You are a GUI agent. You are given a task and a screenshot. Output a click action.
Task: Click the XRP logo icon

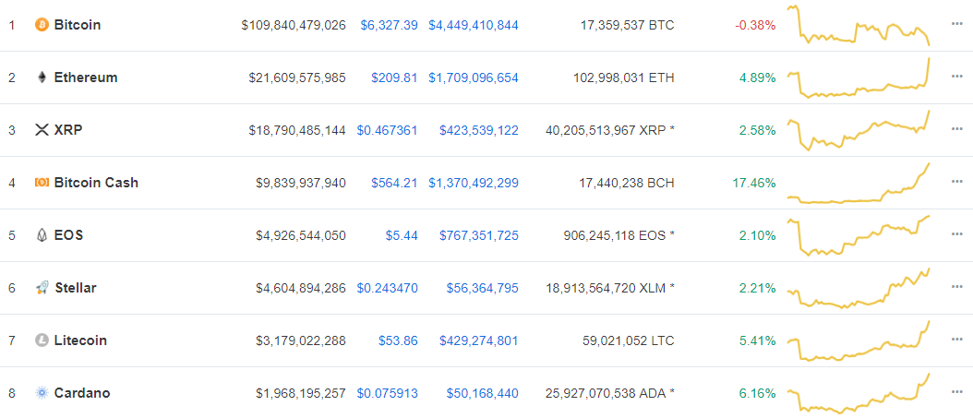pos(42,130)
